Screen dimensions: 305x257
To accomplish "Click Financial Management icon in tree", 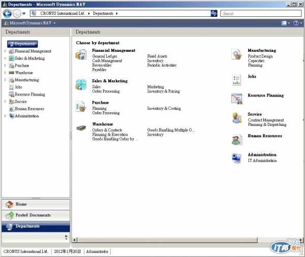I will coord(12,51).
